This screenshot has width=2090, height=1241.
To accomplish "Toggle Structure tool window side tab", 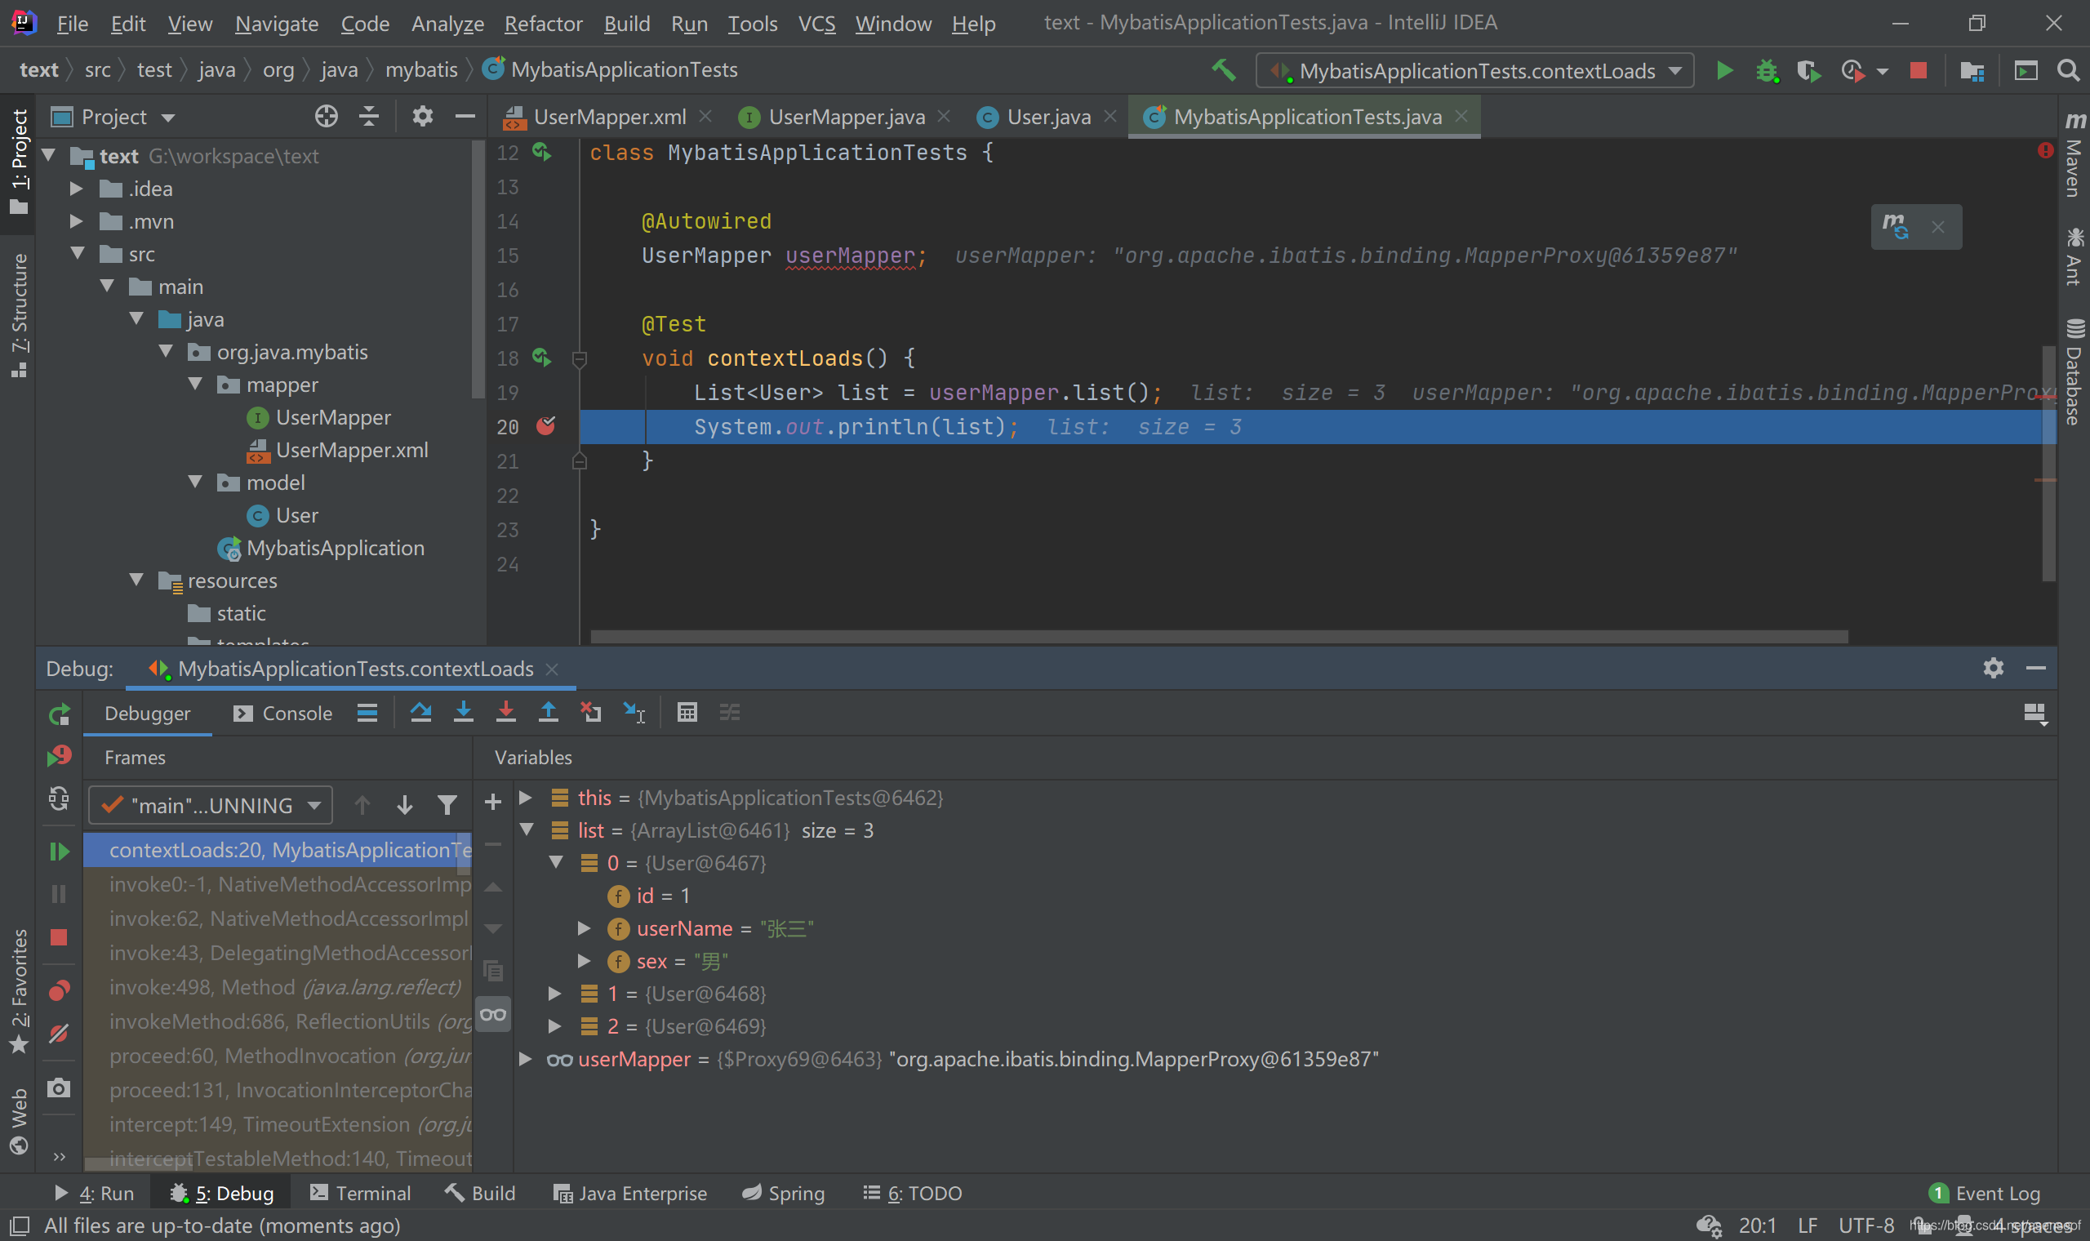I will [x=19, y=316].
